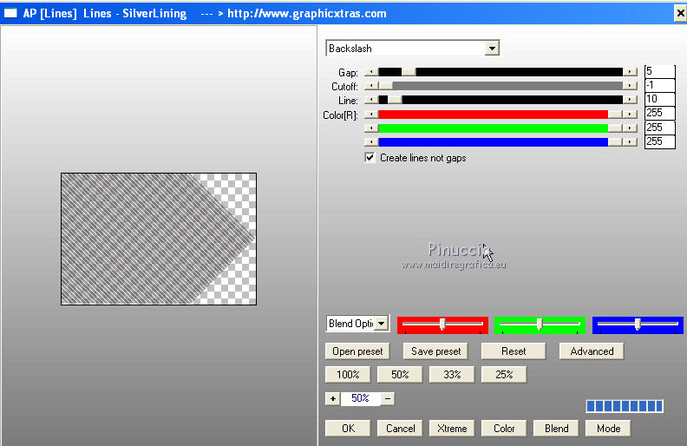Click the Gap value field showing 5
This screenshot has height=446, width=687.
[659, 71]
